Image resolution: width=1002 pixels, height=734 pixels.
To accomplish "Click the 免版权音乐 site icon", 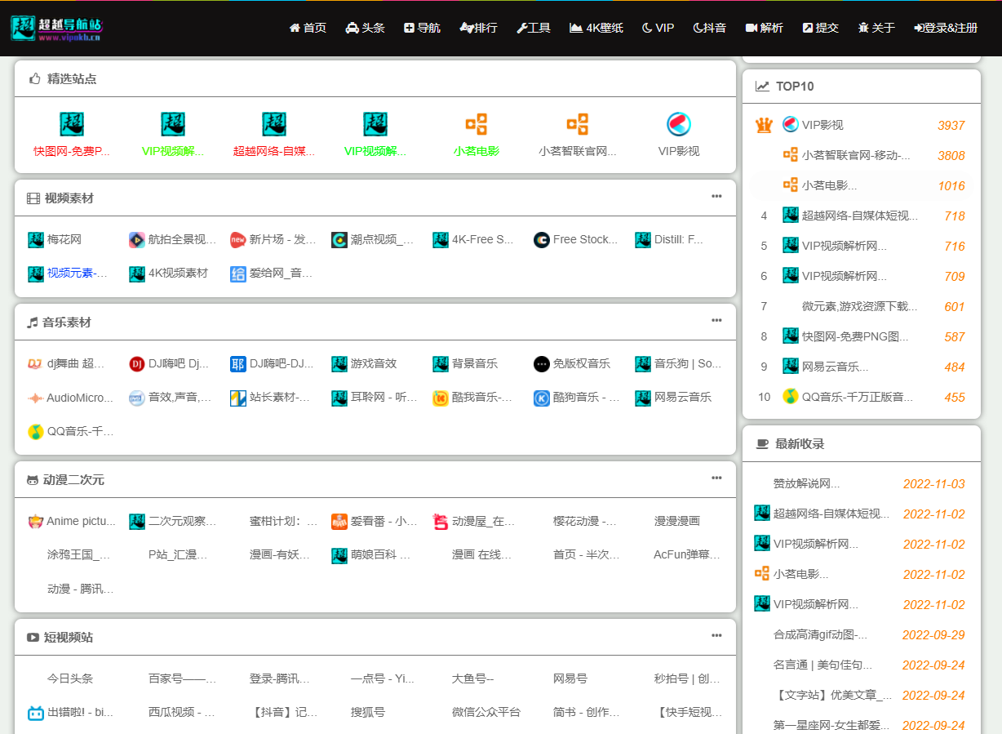I will [x=542, y=364].
